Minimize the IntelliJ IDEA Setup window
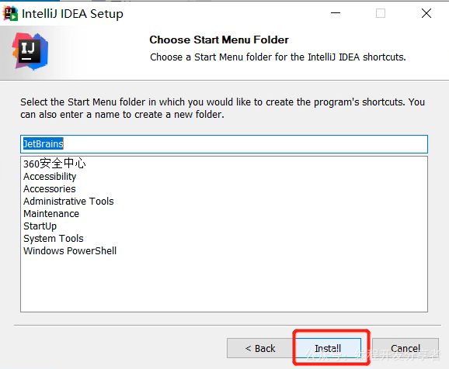This screenshot has width=449, height=369. pyautogui.click(x=336, y=13)
